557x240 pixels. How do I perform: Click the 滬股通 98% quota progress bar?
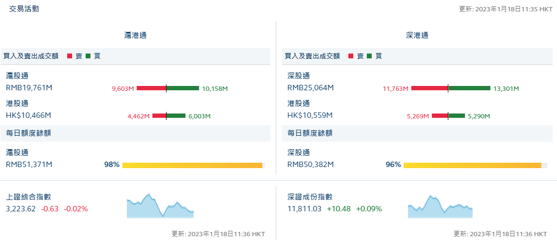[x=192, y=165]
